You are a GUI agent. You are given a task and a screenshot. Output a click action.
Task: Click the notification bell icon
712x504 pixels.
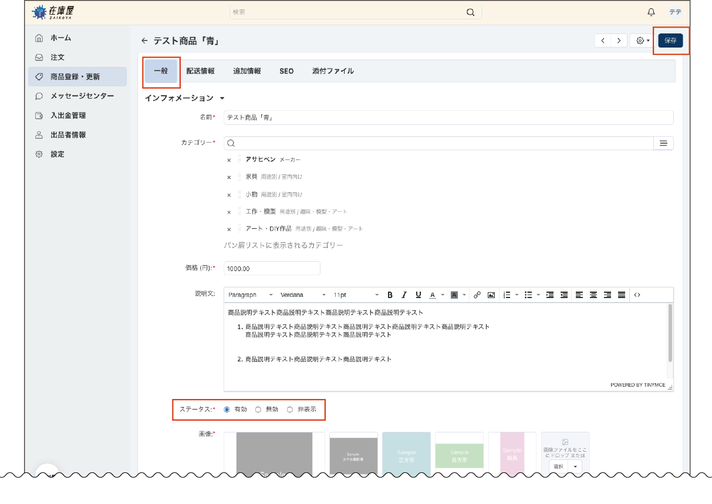(651, 12)
